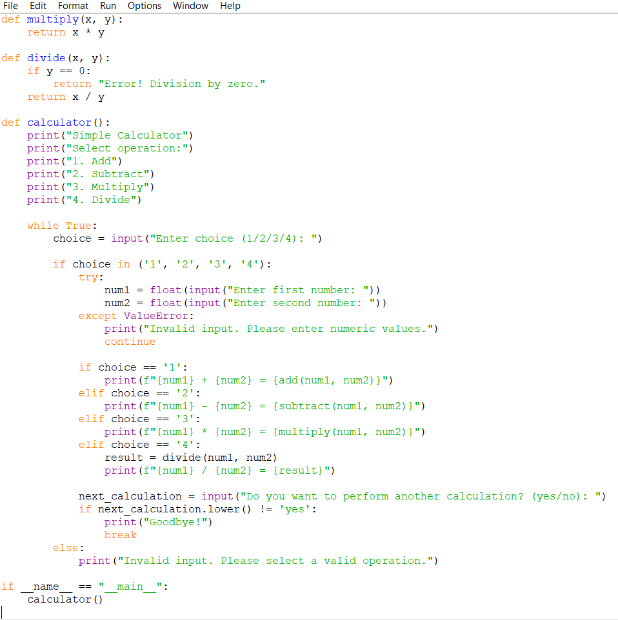This screenshot has width=618, height=620.
Task: Click the 'except ValueError:' line
Action: [135, 316]
